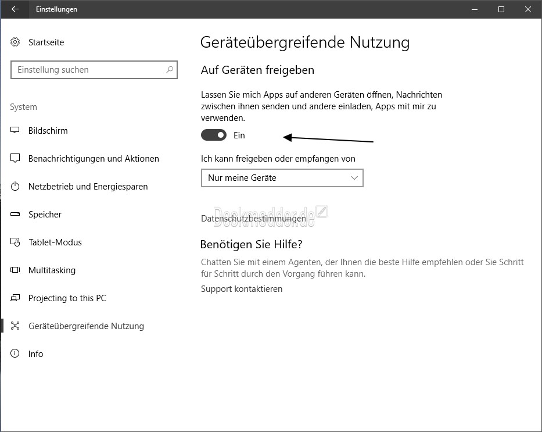Open Netzbetrieb und Energiesparen settings
This screenshot has height=432, width=542.
88,187
